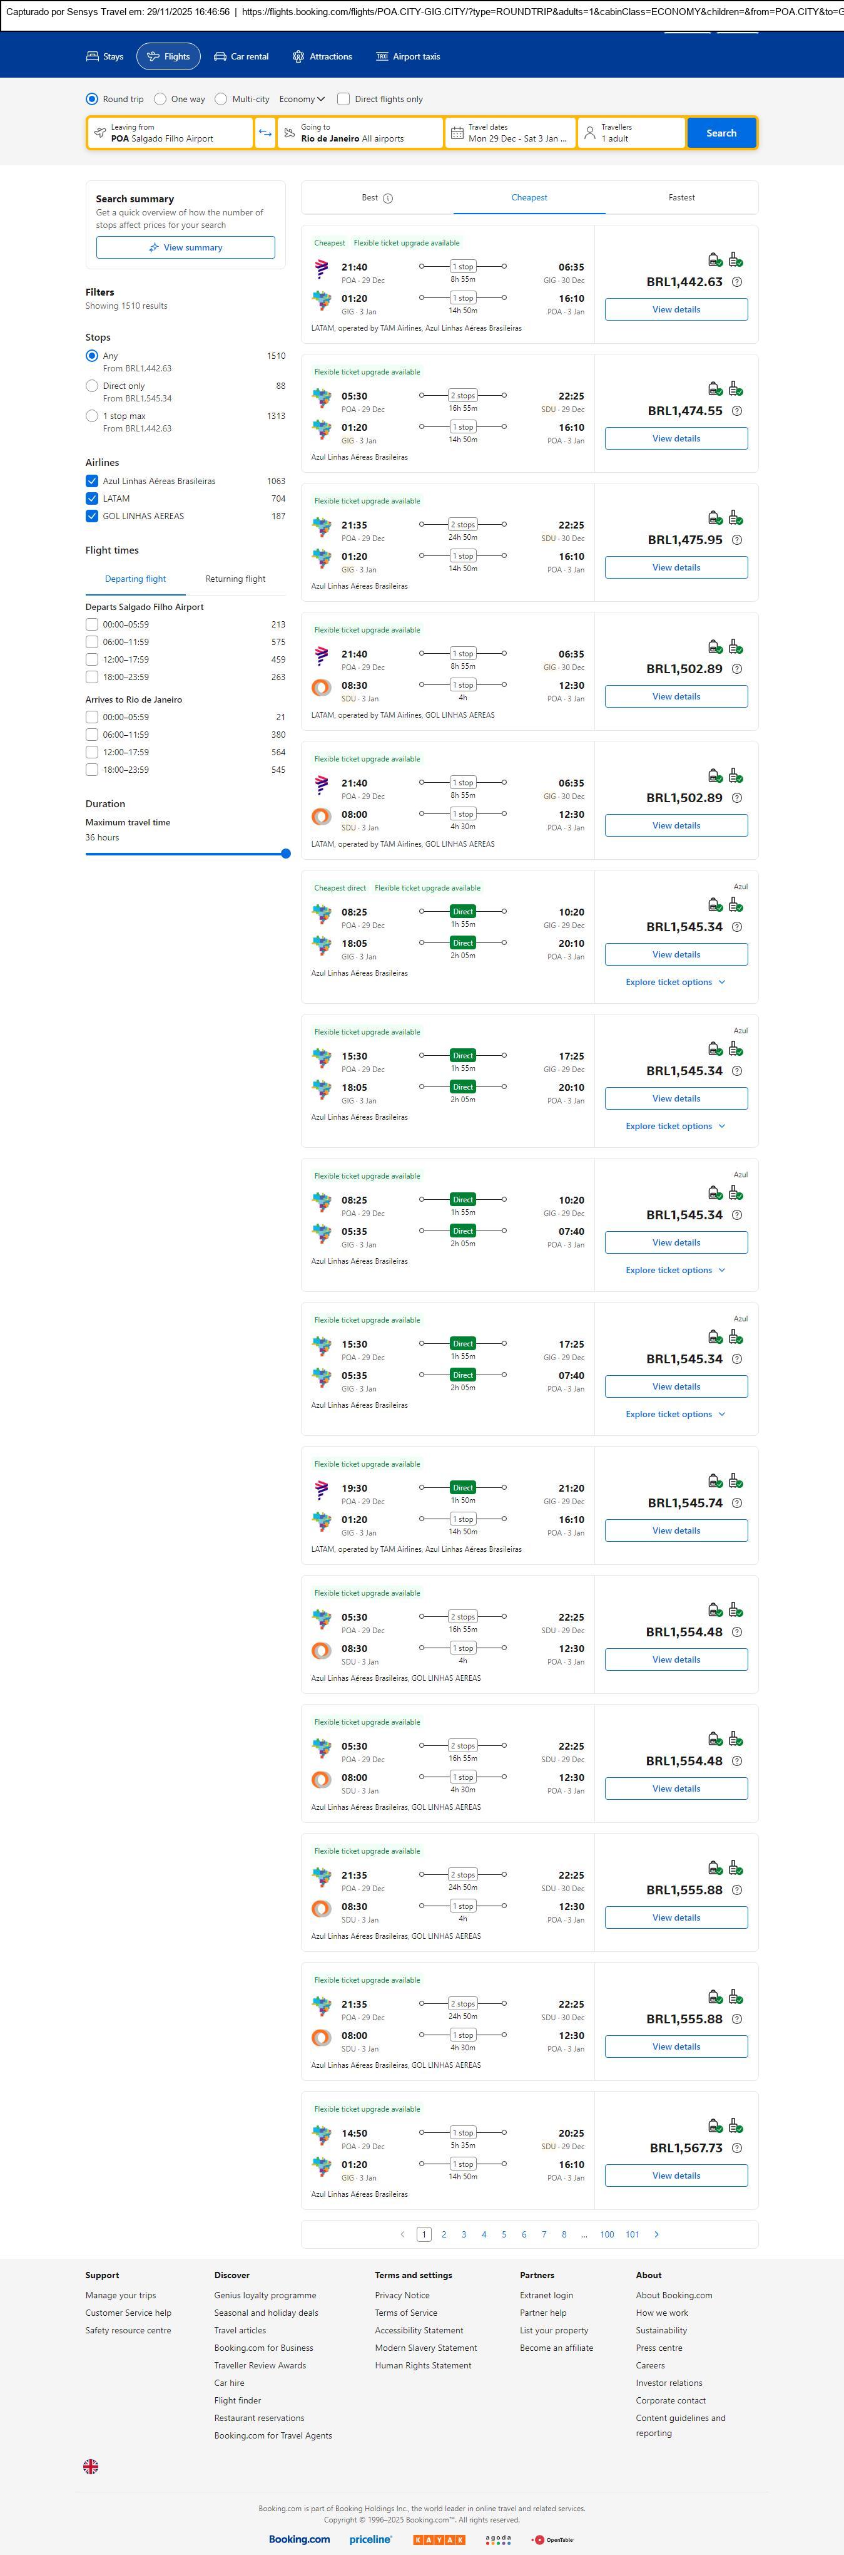Go to Airport taxis in the top navigation

[x=407, y=56]
